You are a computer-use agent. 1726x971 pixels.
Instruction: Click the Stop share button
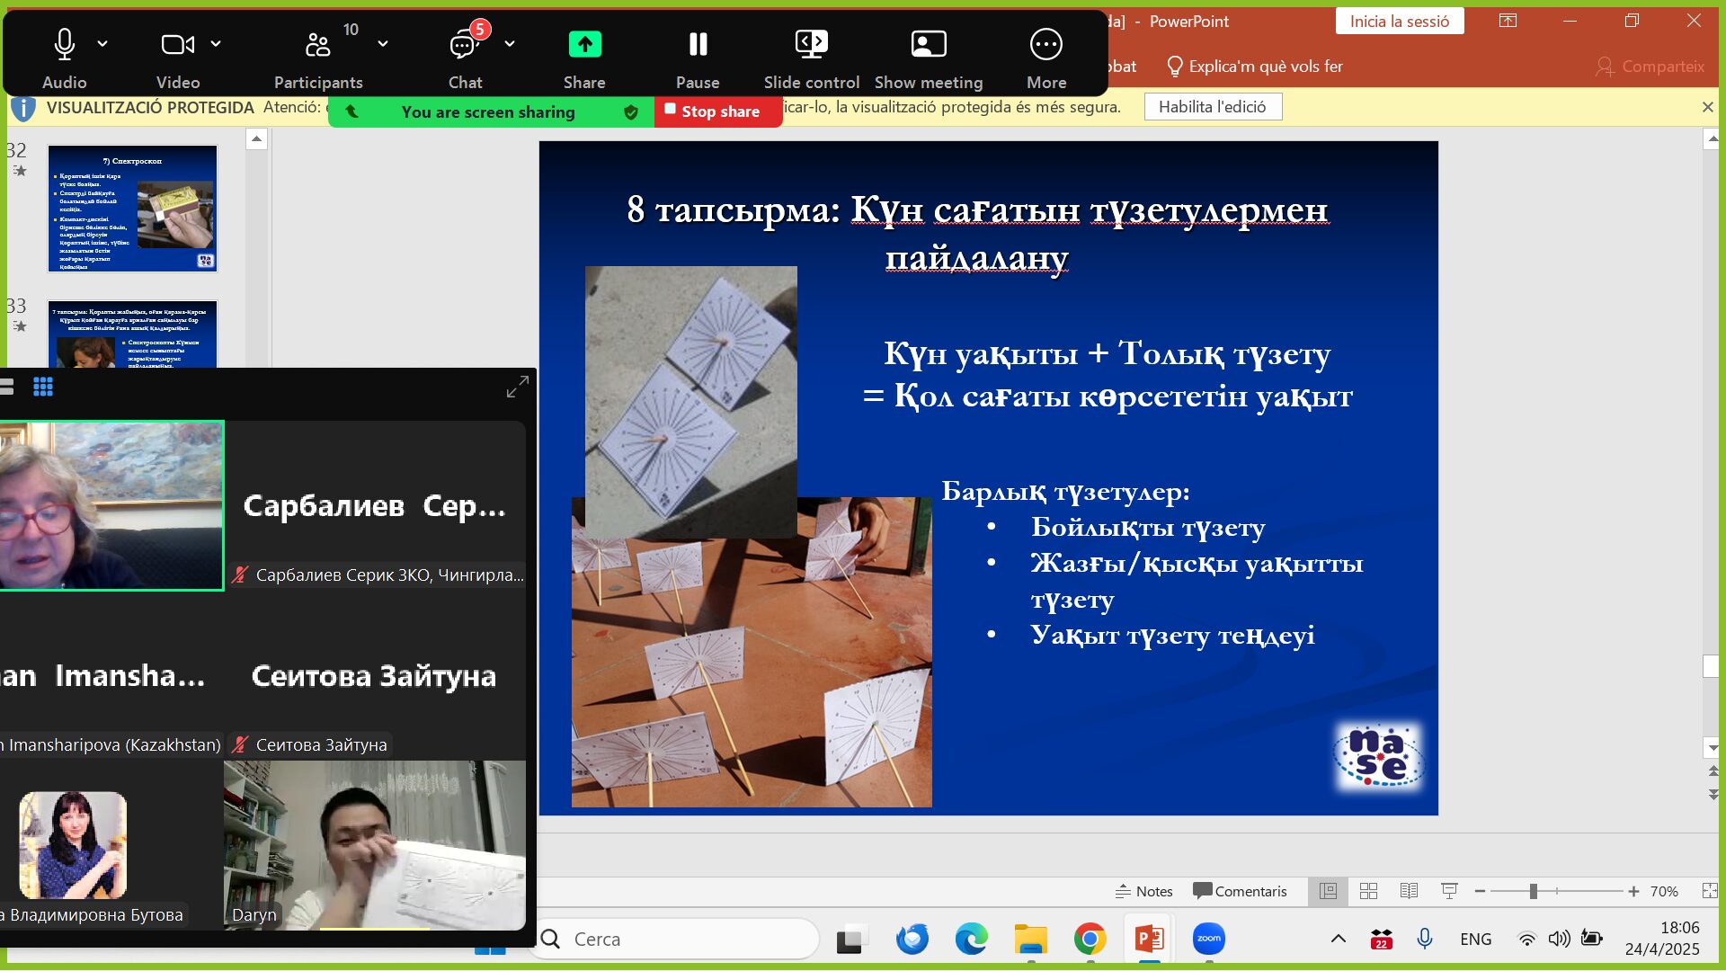718,111
